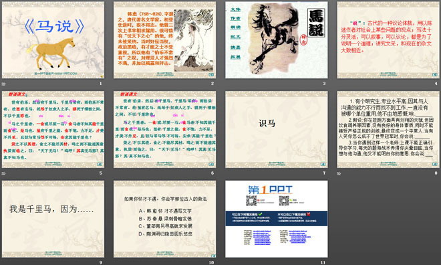Click the yellow horse image on slide 1

[51, 53]
